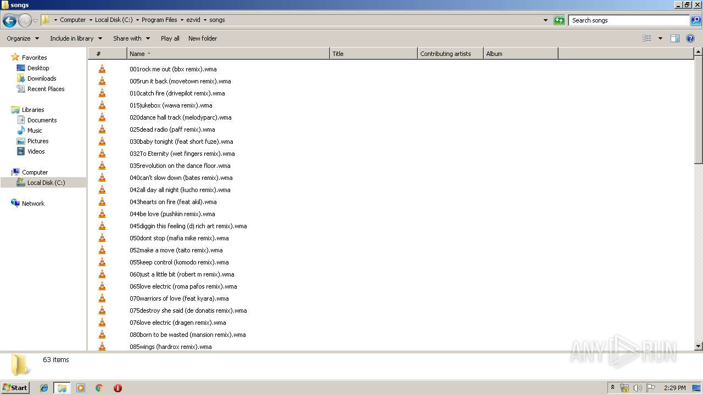703x395 pixels.
Task: Select ezvid breadcrumb segment
Action: pos(193,20)
